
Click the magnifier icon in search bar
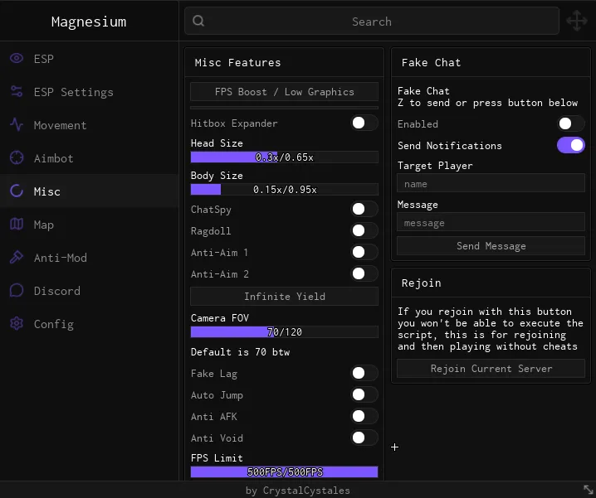pyautogui.click(x=198, y=21)
